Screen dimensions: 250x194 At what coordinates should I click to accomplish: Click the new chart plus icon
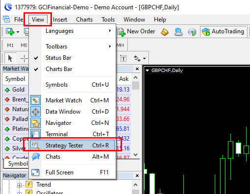pos(10,31)
